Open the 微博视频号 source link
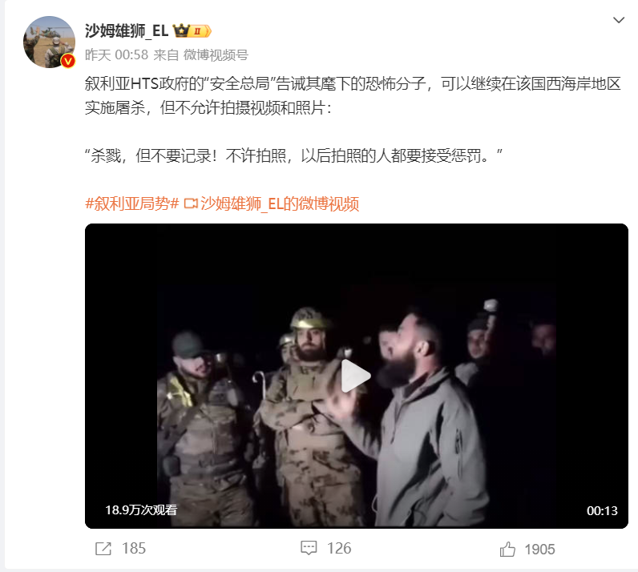The height and width of the screenshot is (572, 638). click(x=216, y=55)
